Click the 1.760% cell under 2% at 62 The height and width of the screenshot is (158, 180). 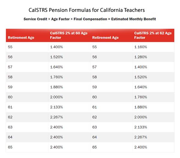141,97
